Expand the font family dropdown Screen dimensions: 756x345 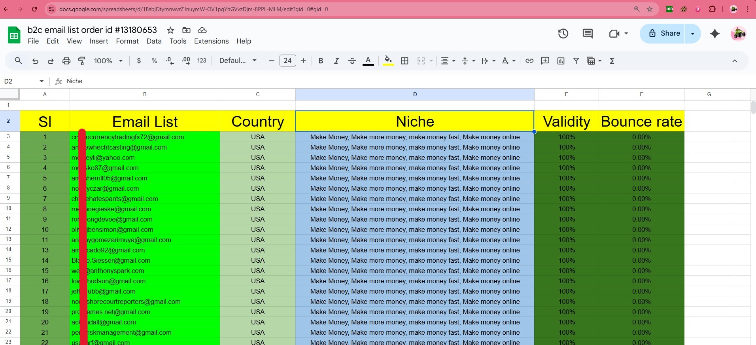[238, 61]
